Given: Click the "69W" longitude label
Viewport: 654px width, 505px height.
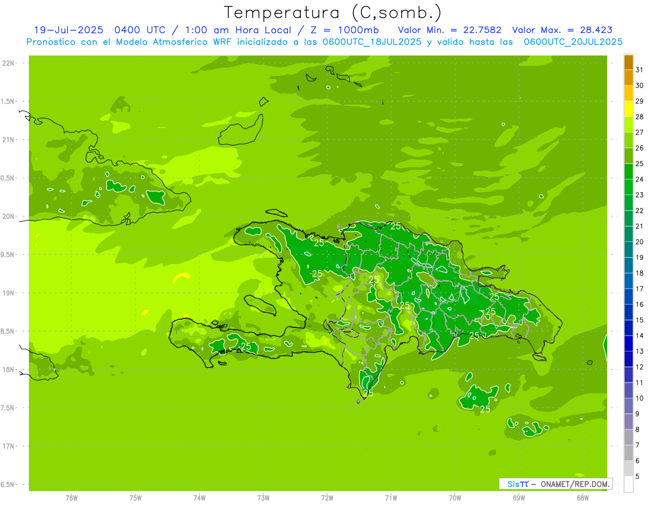Looking at the screenshot, I should point(519,497).
